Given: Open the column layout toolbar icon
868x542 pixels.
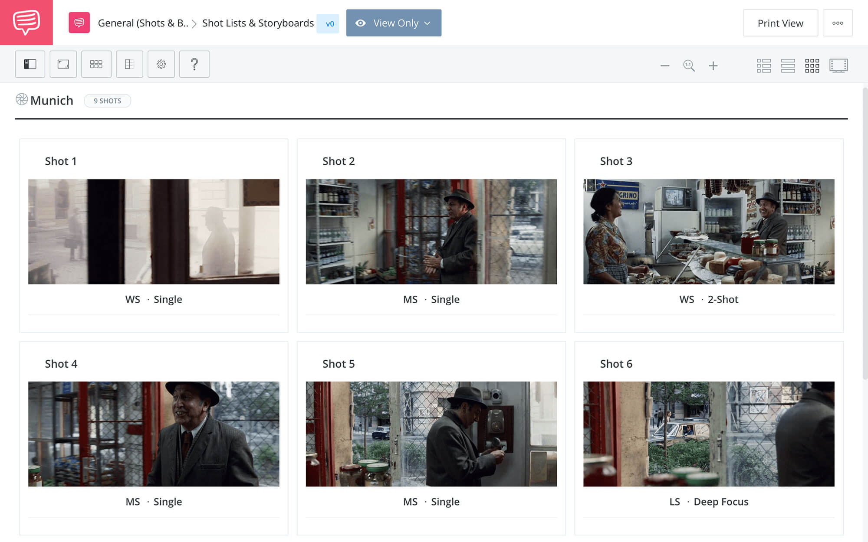Looking at the screenshot, I should coord(129,64).
